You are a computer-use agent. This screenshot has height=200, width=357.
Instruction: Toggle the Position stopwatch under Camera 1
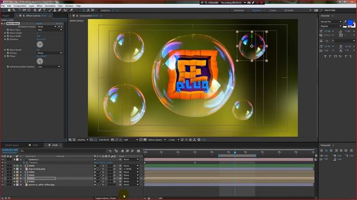point(24,163)
